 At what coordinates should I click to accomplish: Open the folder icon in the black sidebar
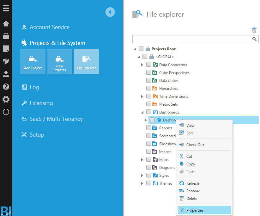tap(6, 61)
